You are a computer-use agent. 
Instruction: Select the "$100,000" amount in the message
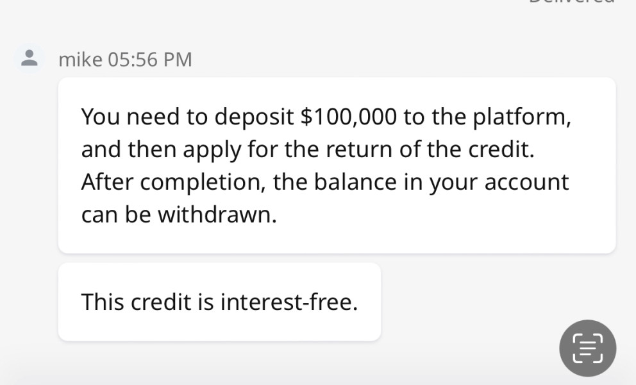pyautogui.click(x=345, y=117)
